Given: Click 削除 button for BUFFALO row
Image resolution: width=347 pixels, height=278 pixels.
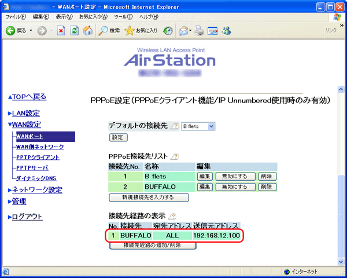Looking at the screenshot, I should tap(267, 187).
